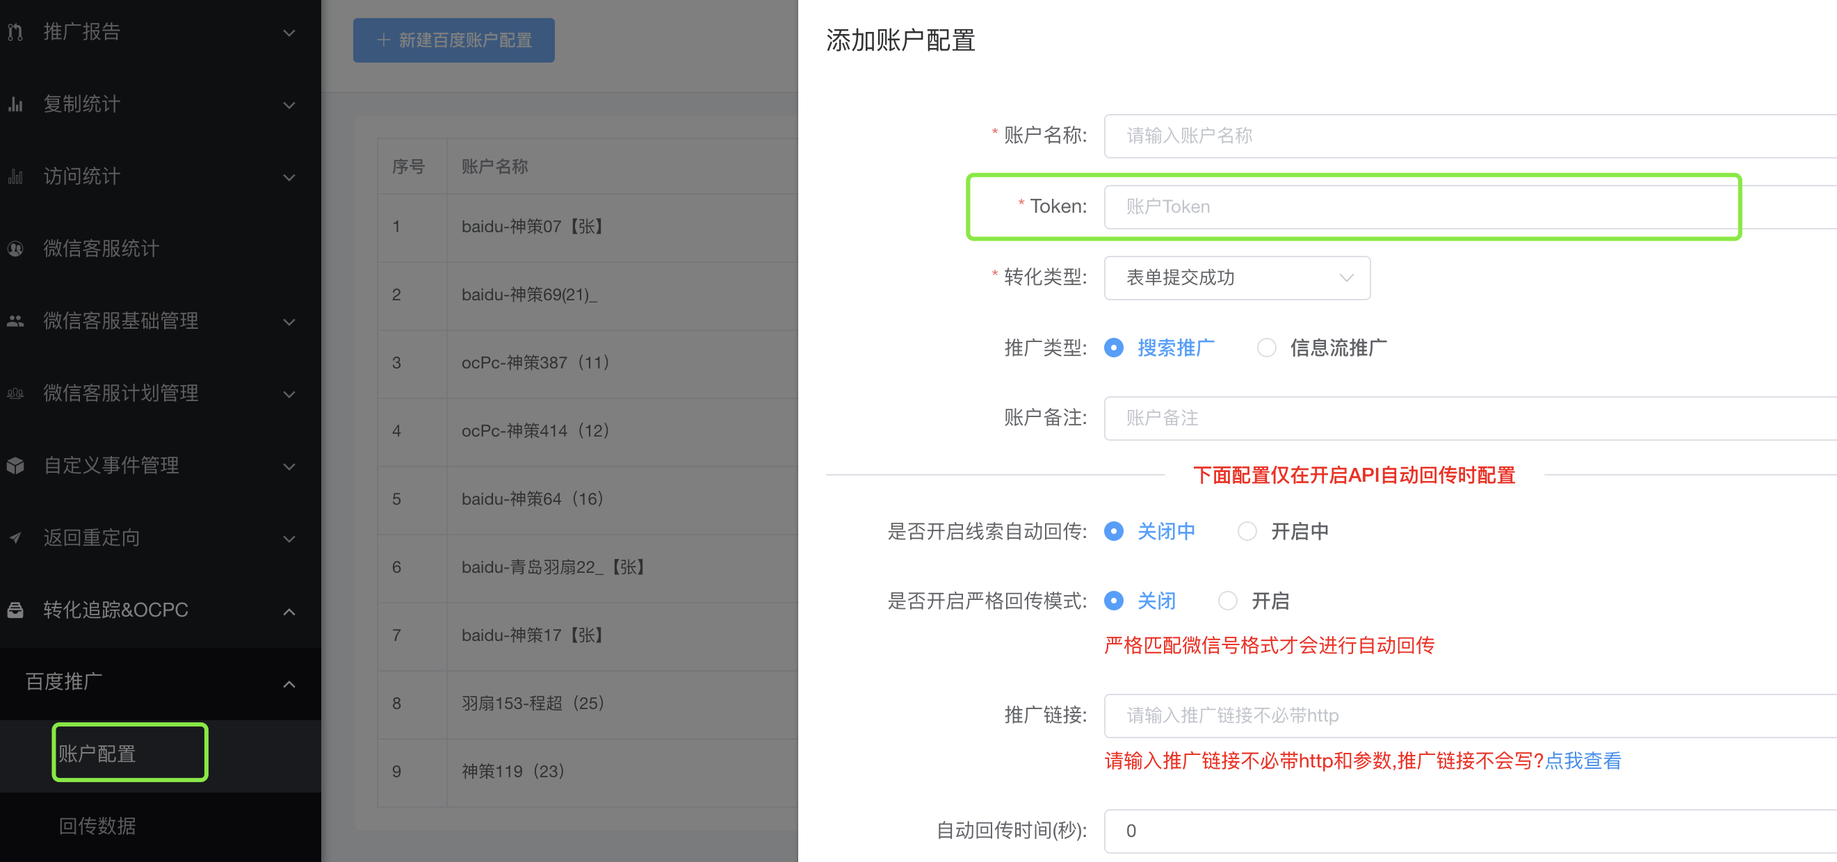1837x862 pixels.
Task: Expand 访问统计 menu chevron
Action: (x=289, y=177)
